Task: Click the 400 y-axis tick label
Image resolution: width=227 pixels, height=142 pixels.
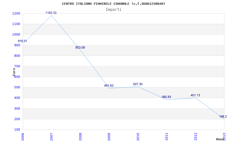Action: tap(17, 98)
